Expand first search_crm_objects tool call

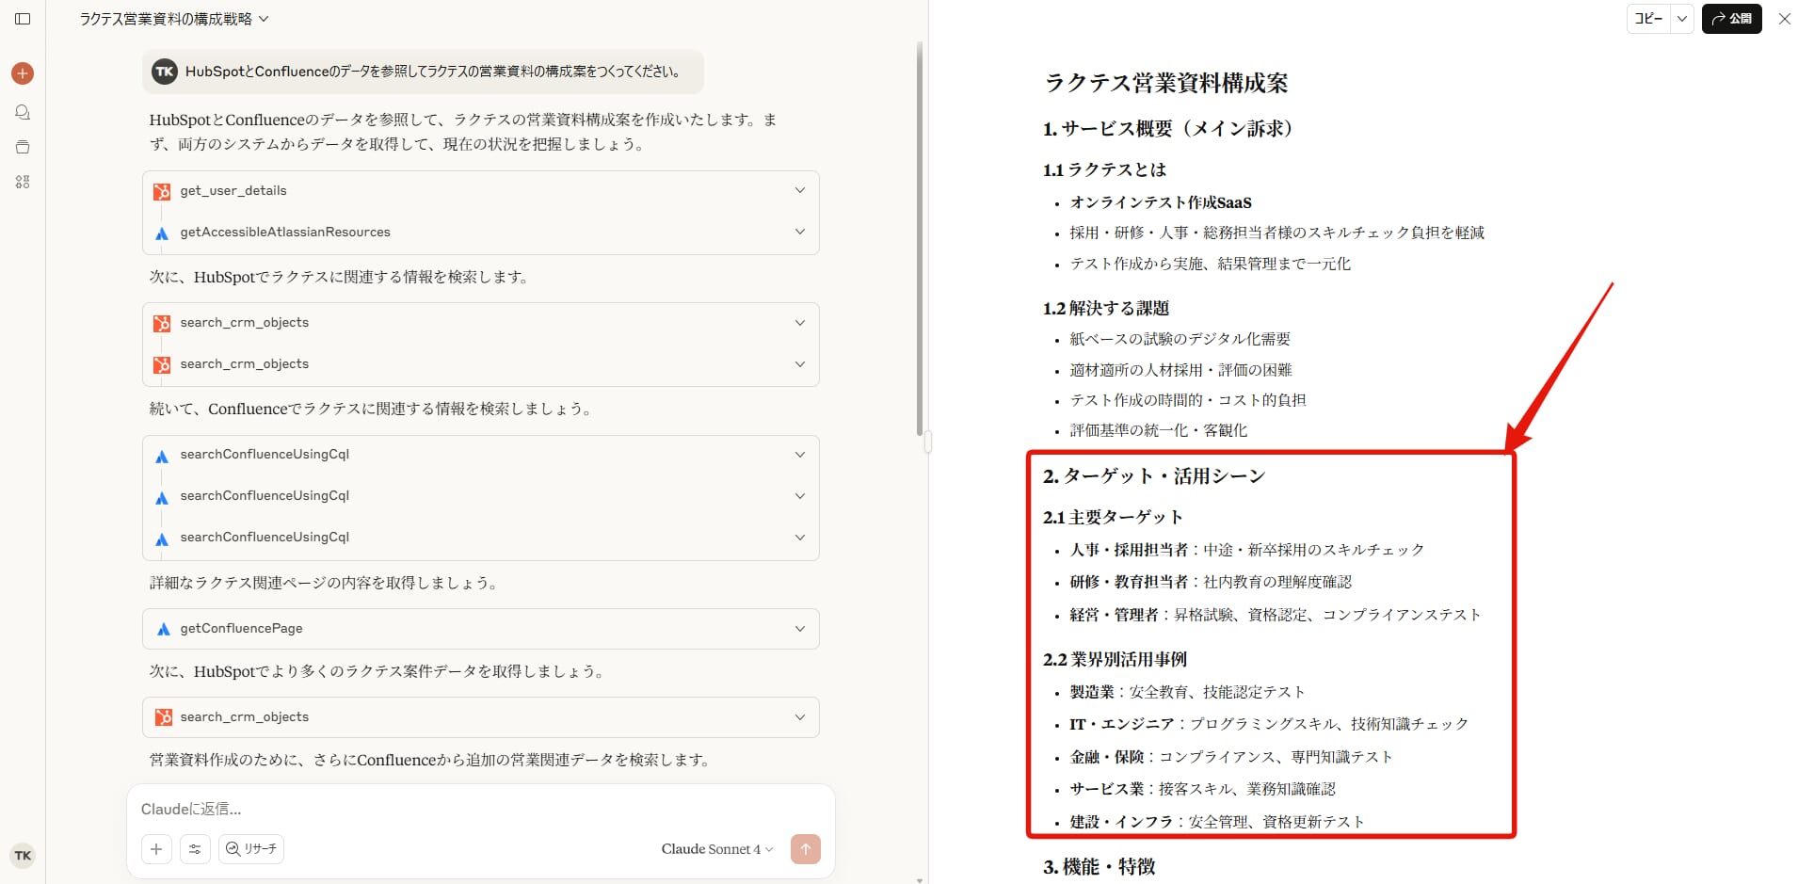(481, 323)
